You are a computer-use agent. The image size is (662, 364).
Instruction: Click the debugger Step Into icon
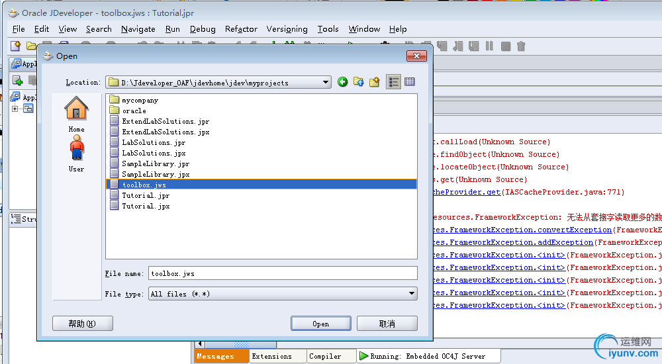pos(442,46)
